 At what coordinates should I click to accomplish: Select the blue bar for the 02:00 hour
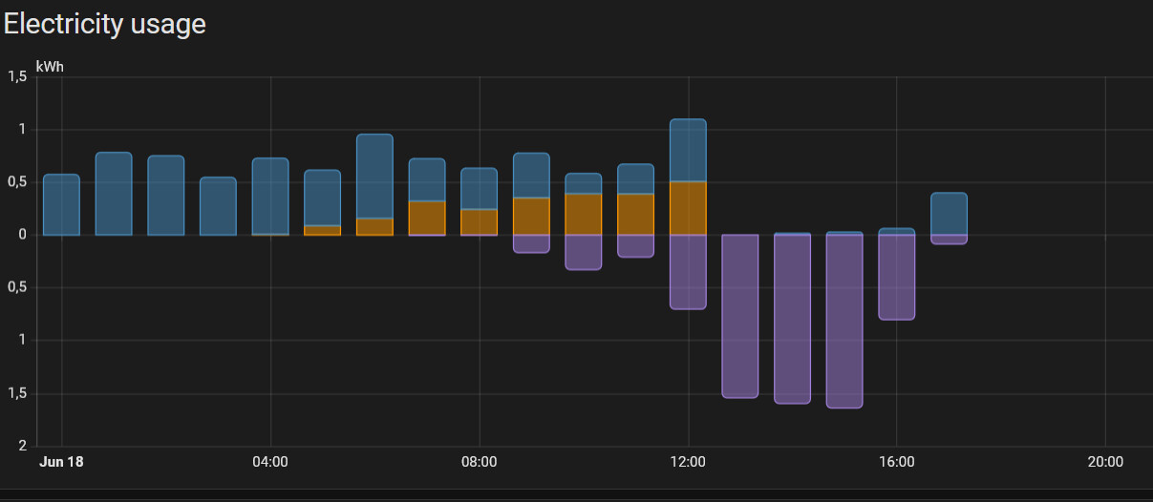[x=166, y=195]
